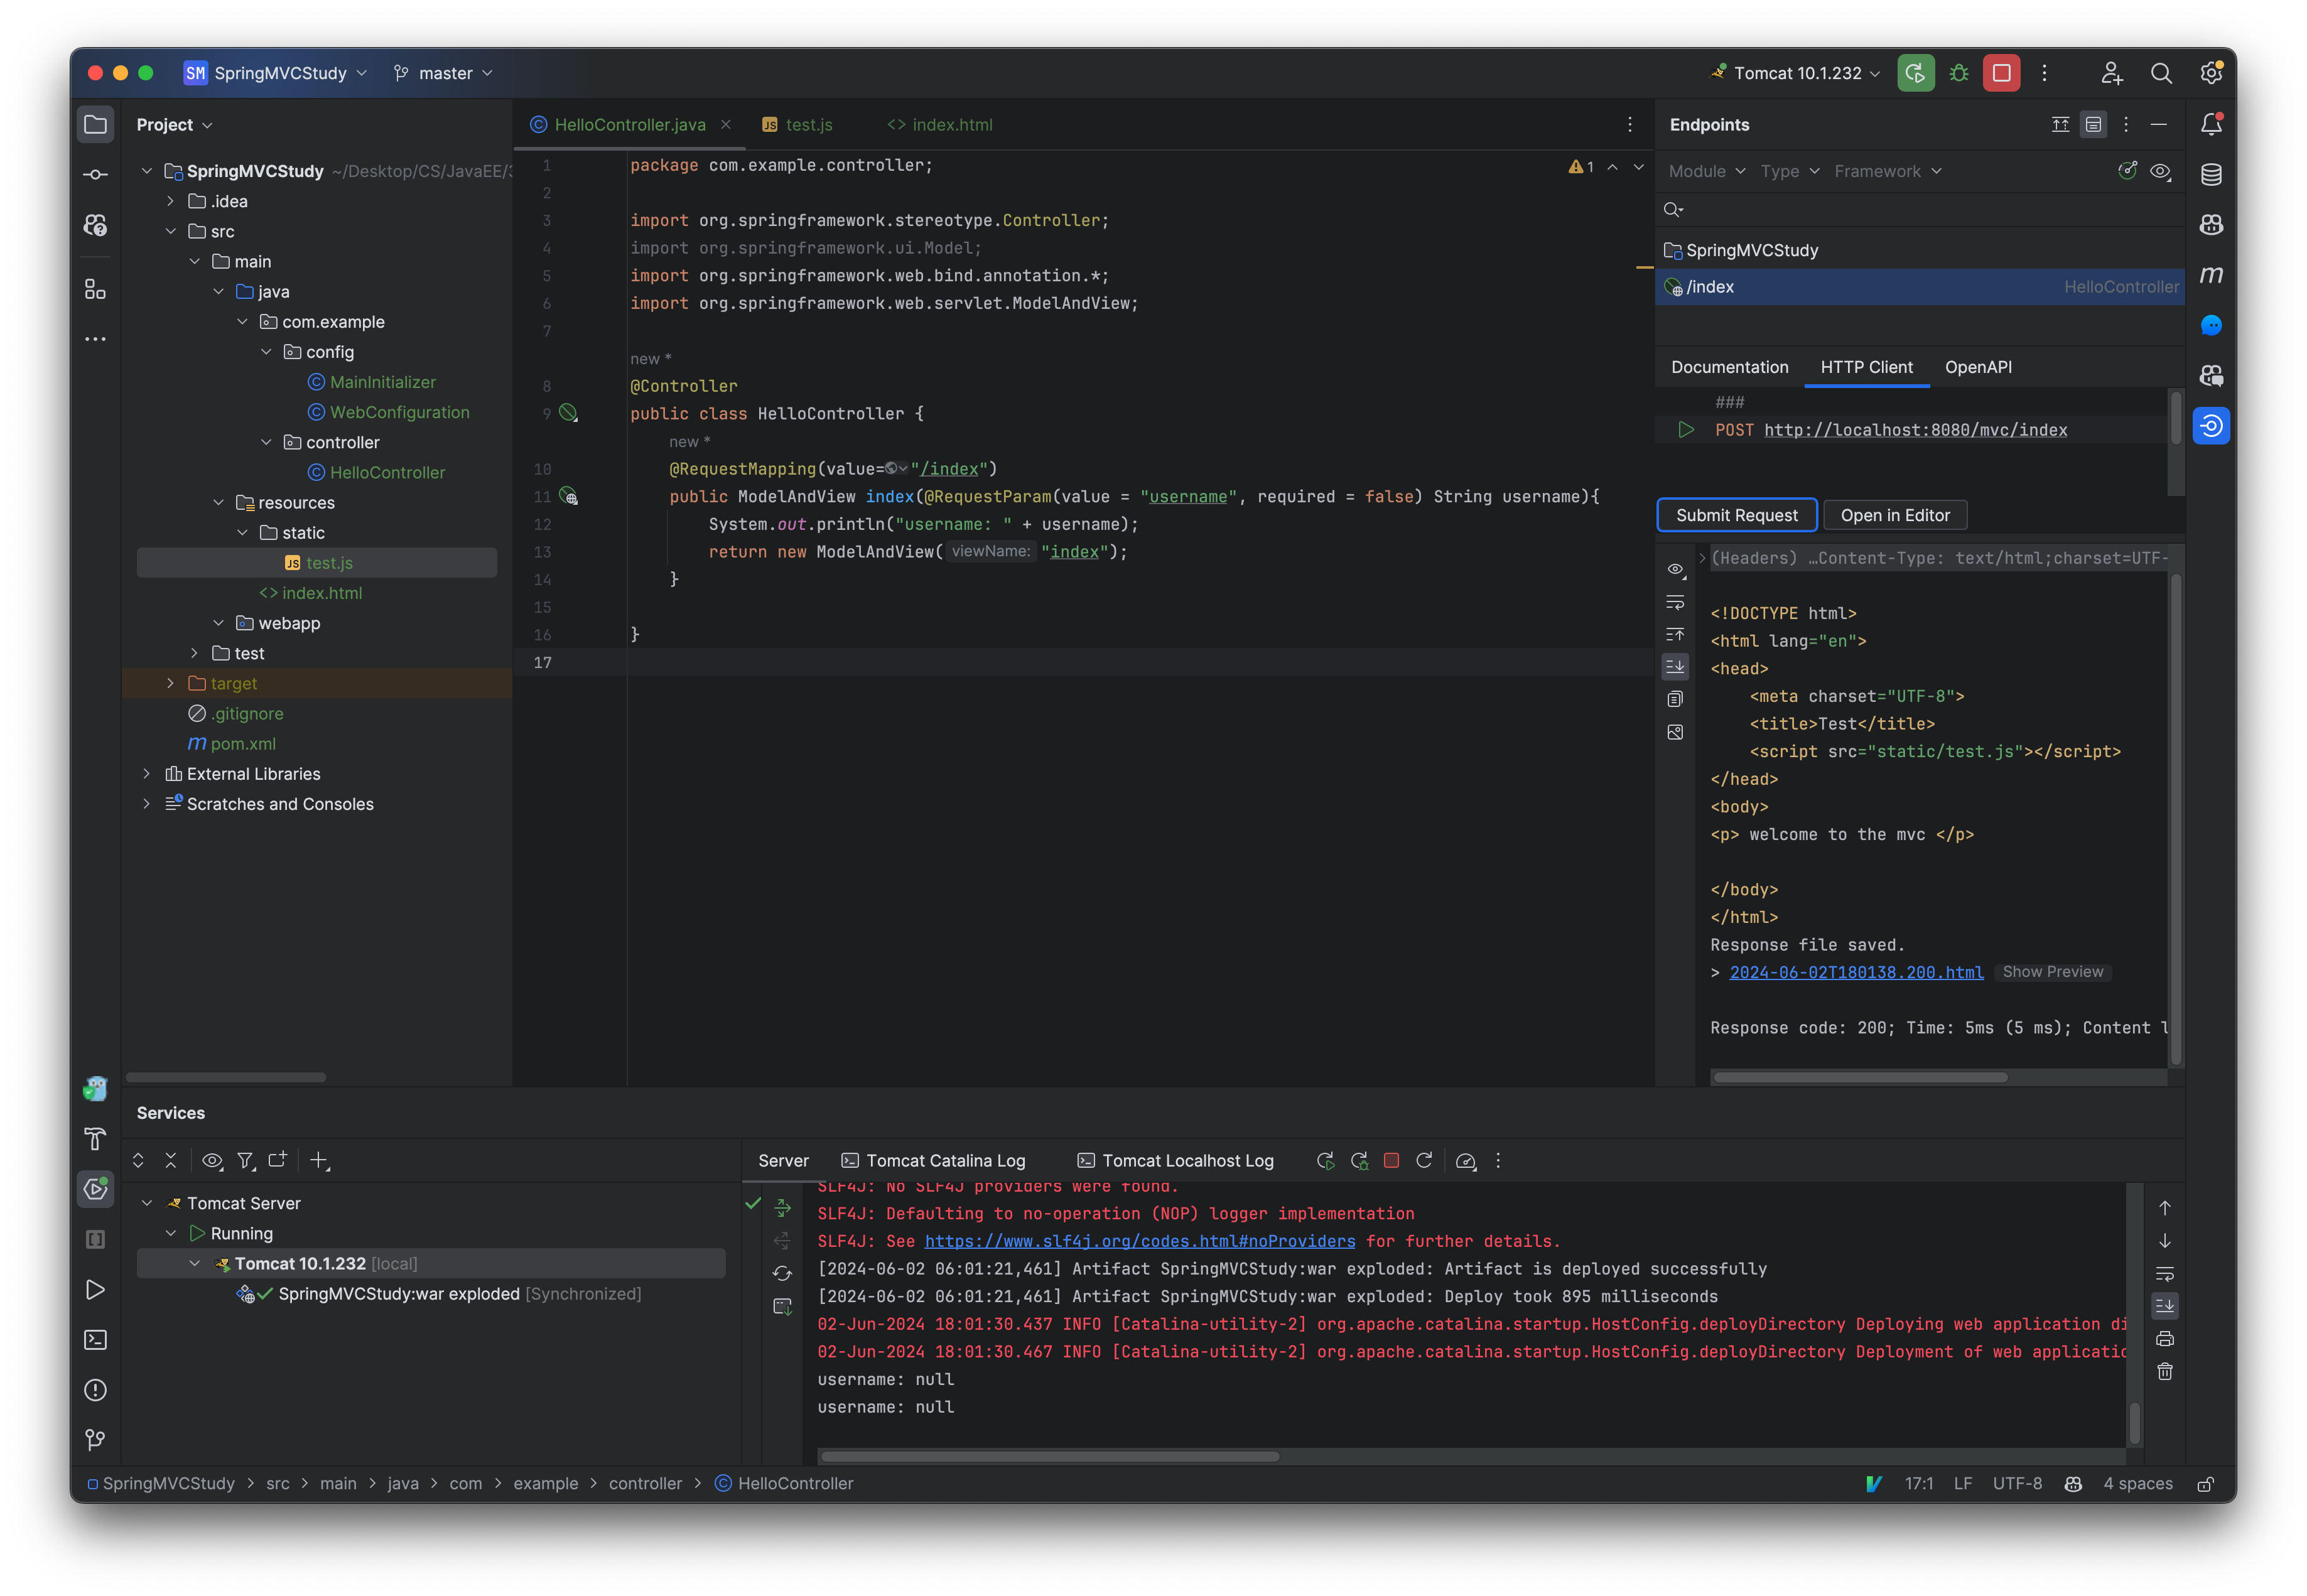Toggle endpoints eye visibility icon

(2160, 171)
